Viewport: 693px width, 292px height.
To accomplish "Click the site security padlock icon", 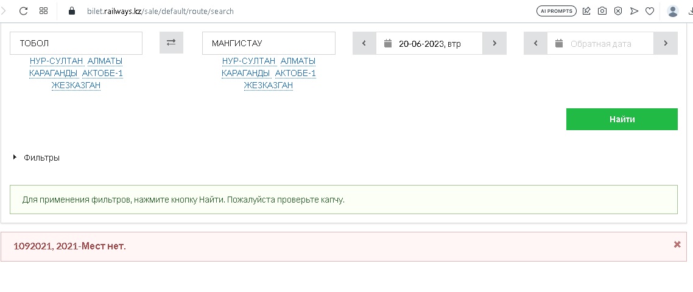I will [72, 11].
